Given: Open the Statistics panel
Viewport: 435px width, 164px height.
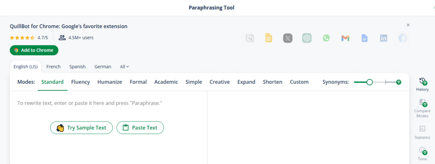Looking at the screenshot, I should [x=422, y=132].
